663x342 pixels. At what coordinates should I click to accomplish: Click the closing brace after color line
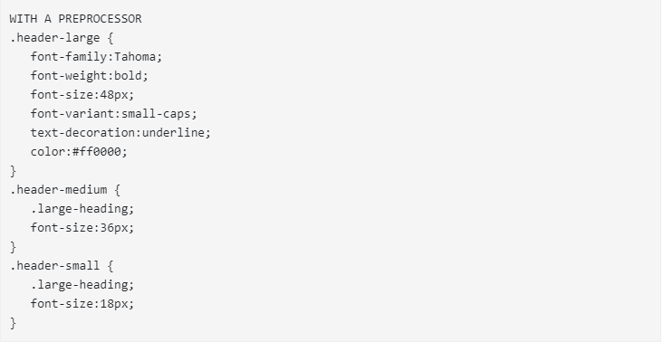click(13, 171)
